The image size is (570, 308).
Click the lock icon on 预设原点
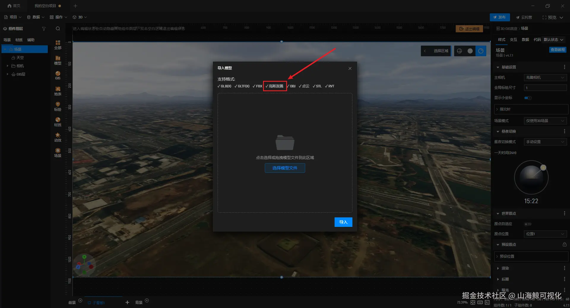[564, 244]
